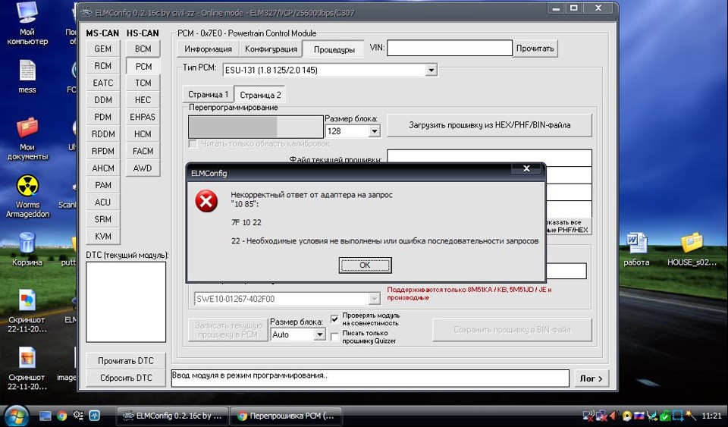The height and width of the screenshot is (427, 728).
Task: Switch to ELMConfig taskbar button
Action: click(171, 416)
